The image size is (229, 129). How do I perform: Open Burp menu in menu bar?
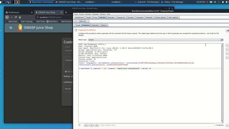(x=76, y=14)
